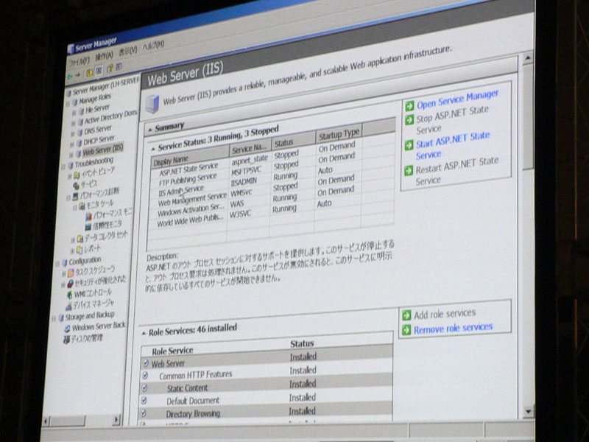
Task: Click the vertical scrollbar down arrow
Action: (528, 412)
